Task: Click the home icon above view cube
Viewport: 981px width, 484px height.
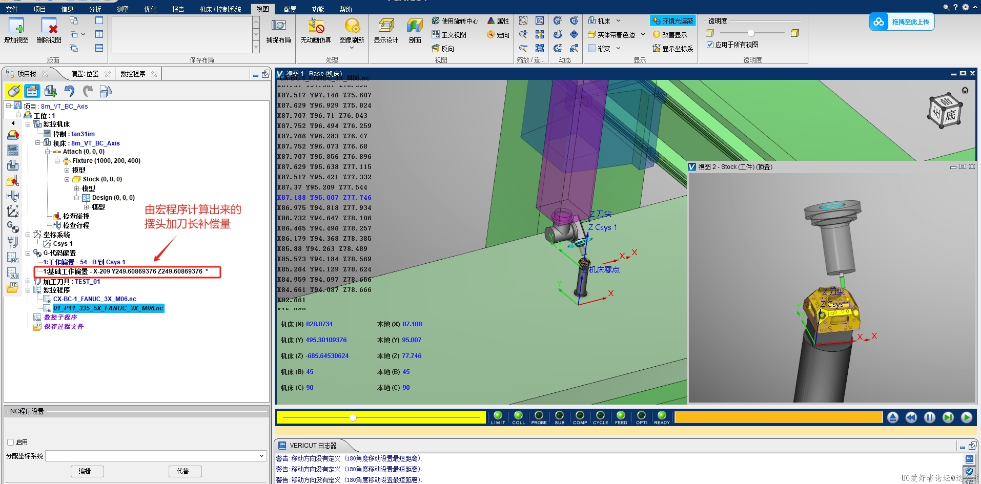Action: pyautogui.click(x=965, y=90)
